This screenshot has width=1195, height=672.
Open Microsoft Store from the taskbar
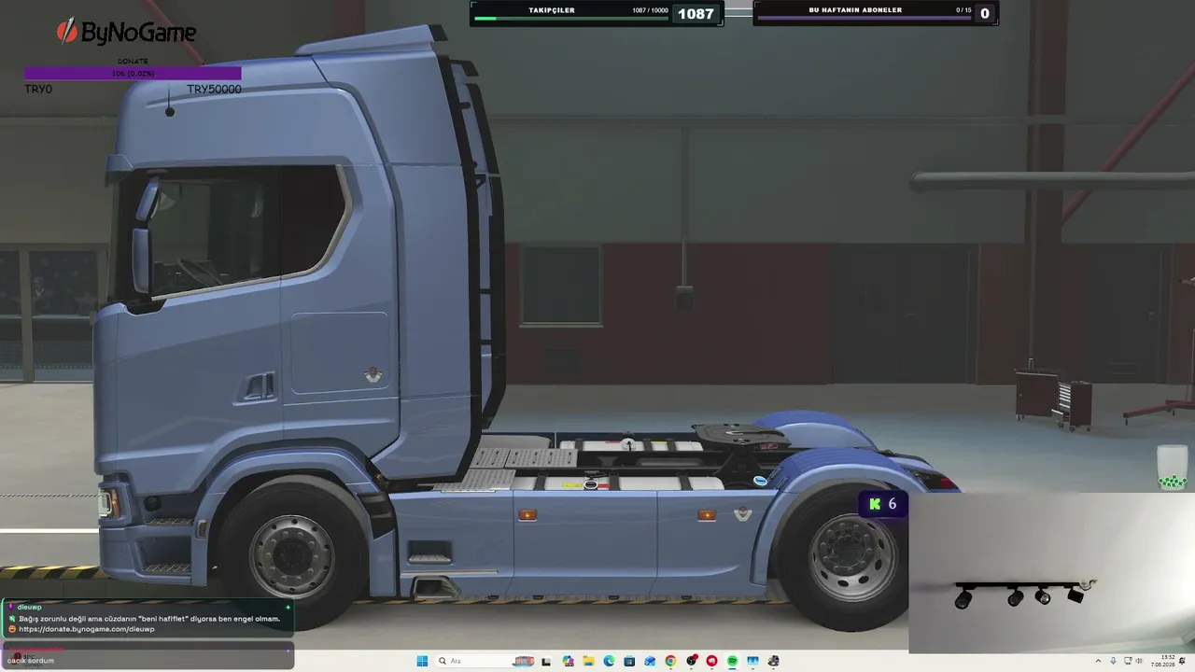click(629, 661)
